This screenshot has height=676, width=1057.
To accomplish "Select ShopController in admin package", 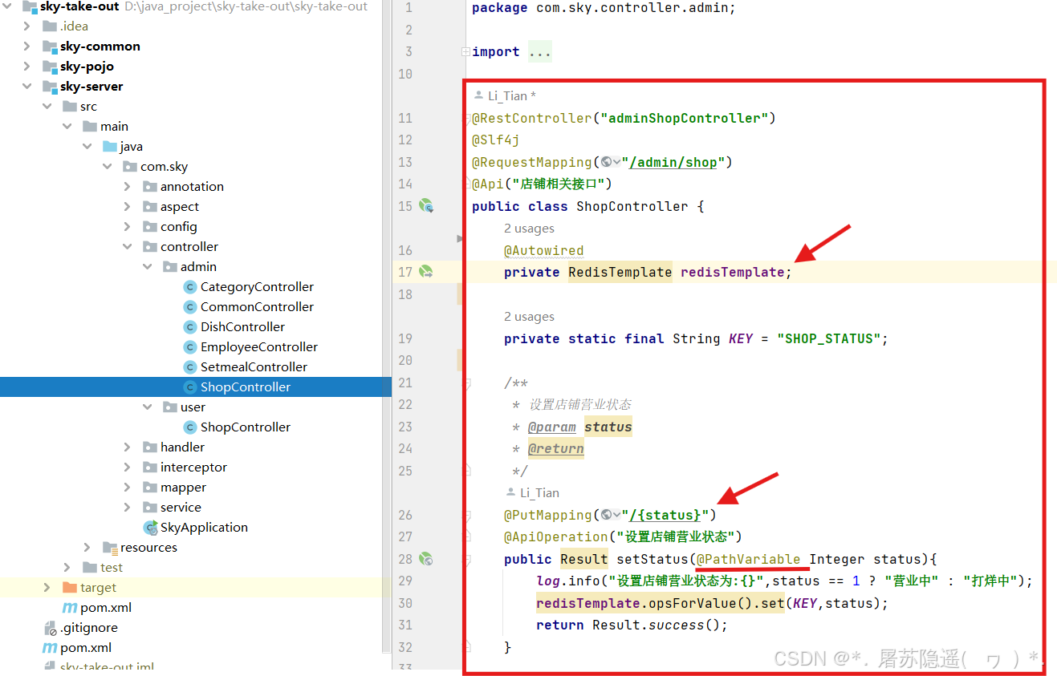I will [x=246, y=387].
